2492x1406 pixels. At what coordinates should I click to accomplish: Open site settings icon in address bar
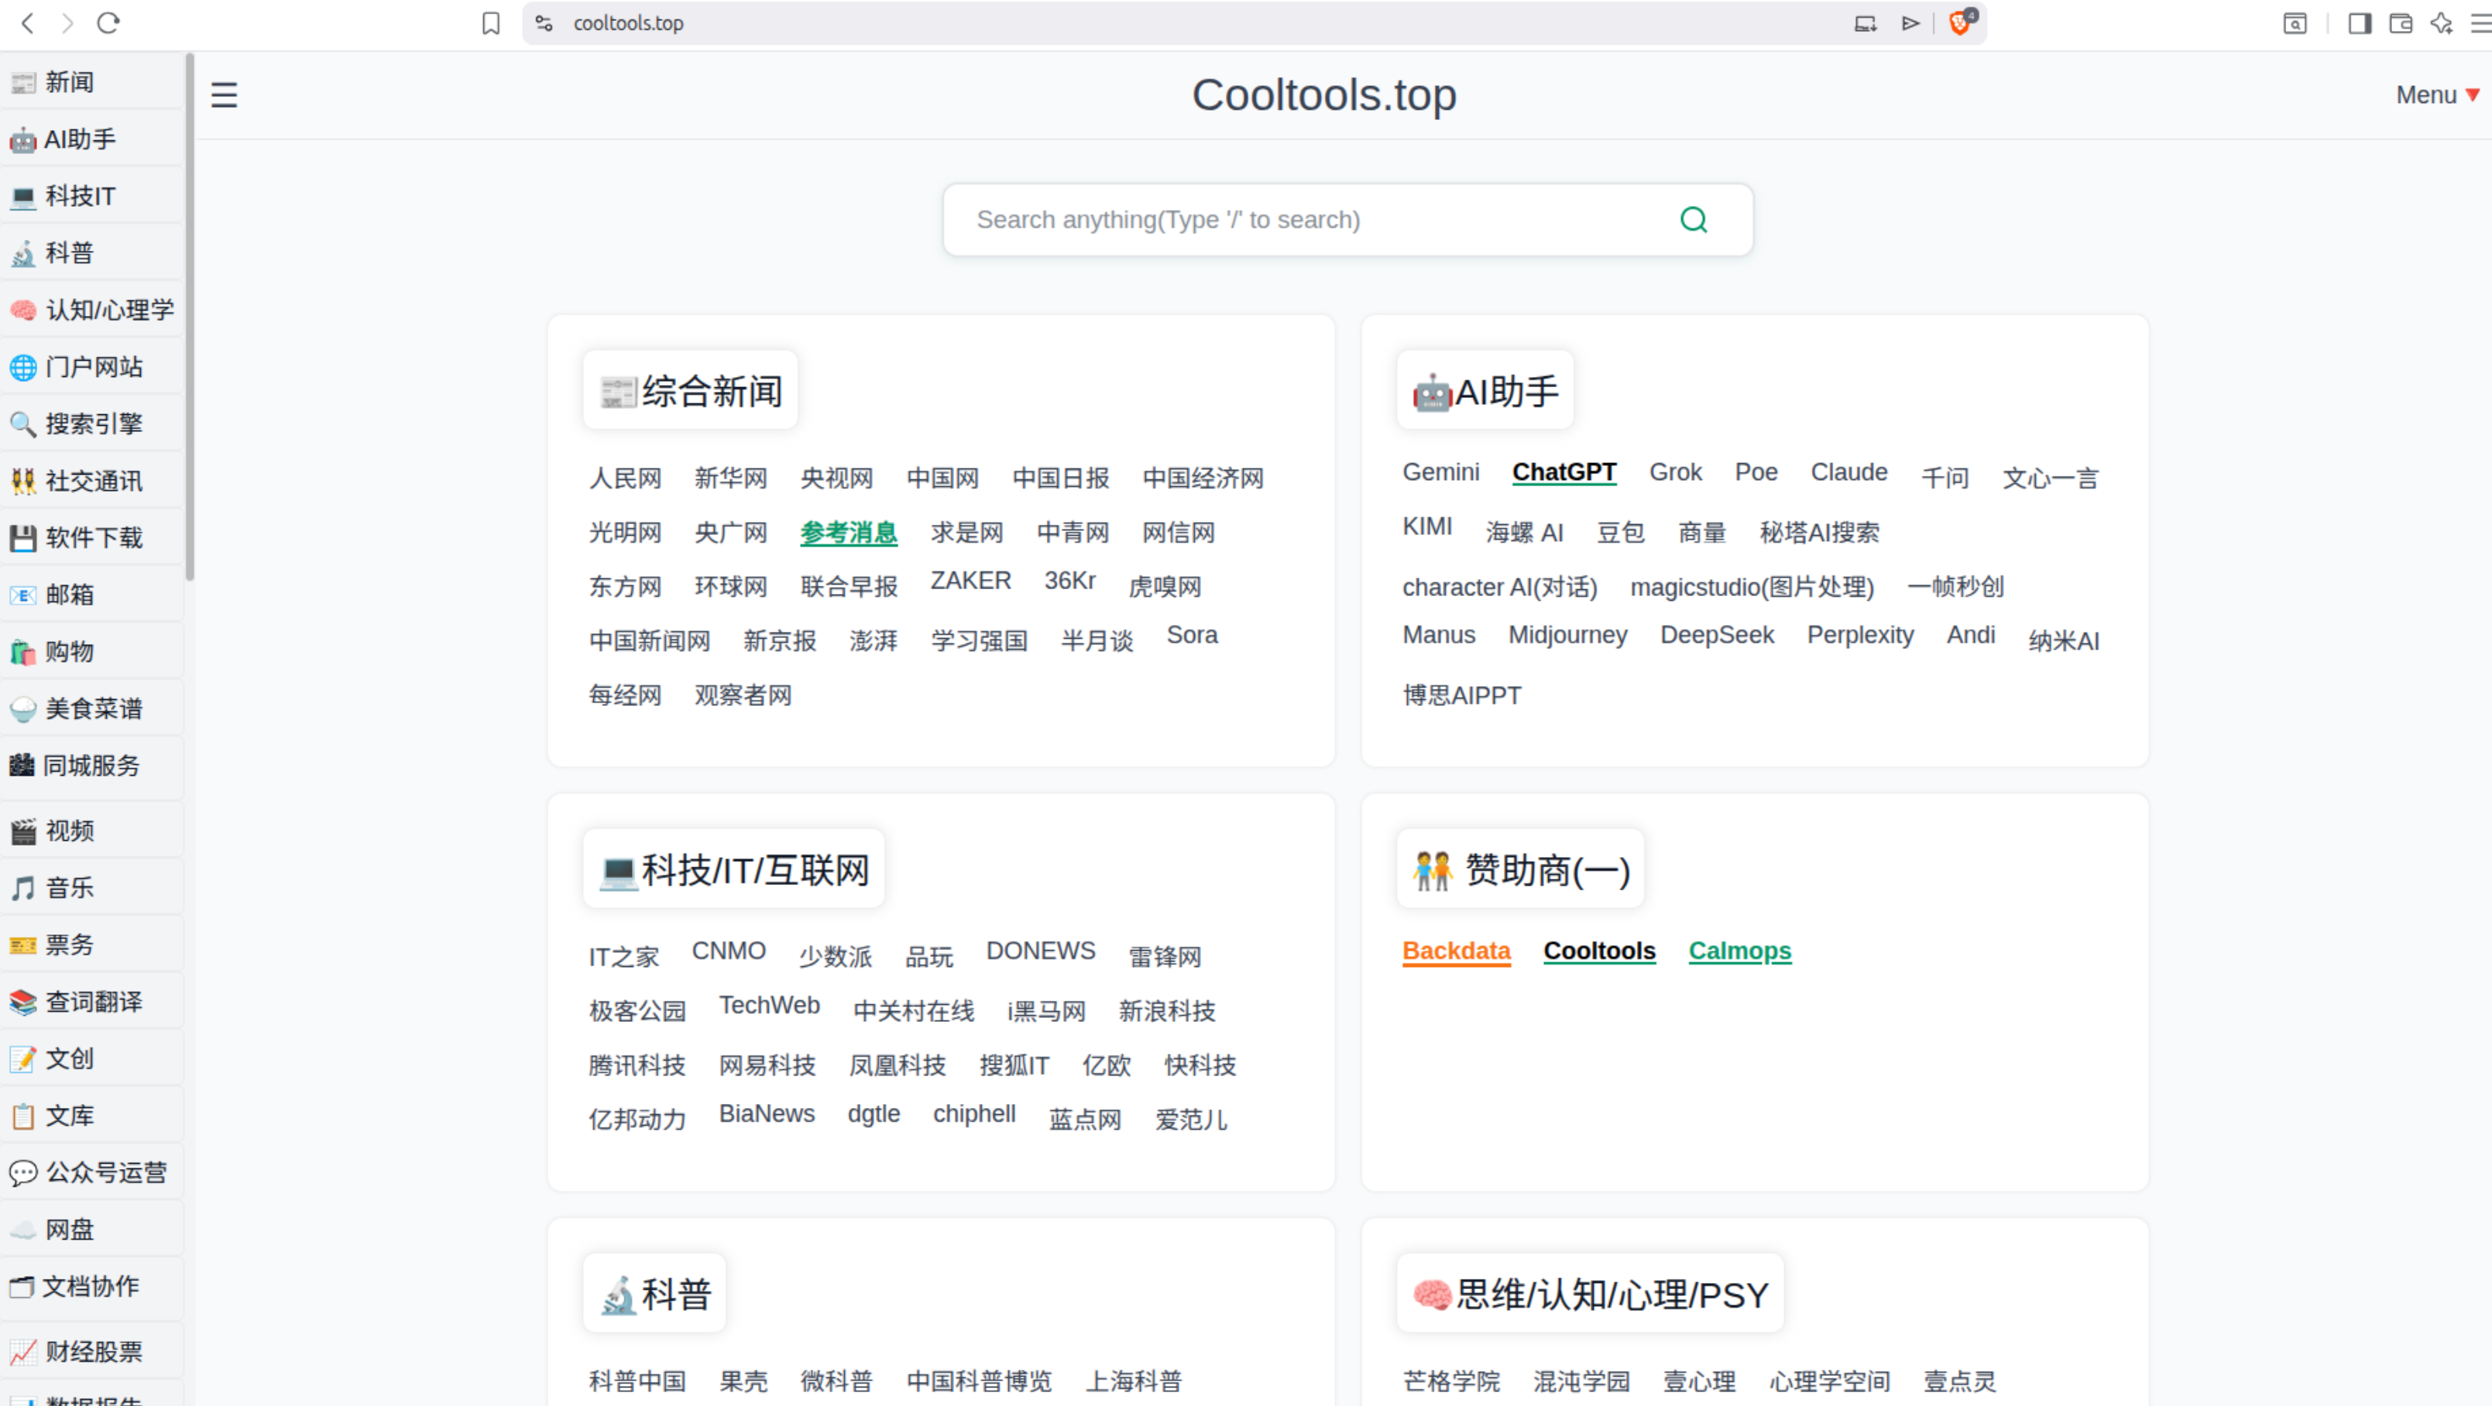544,23
